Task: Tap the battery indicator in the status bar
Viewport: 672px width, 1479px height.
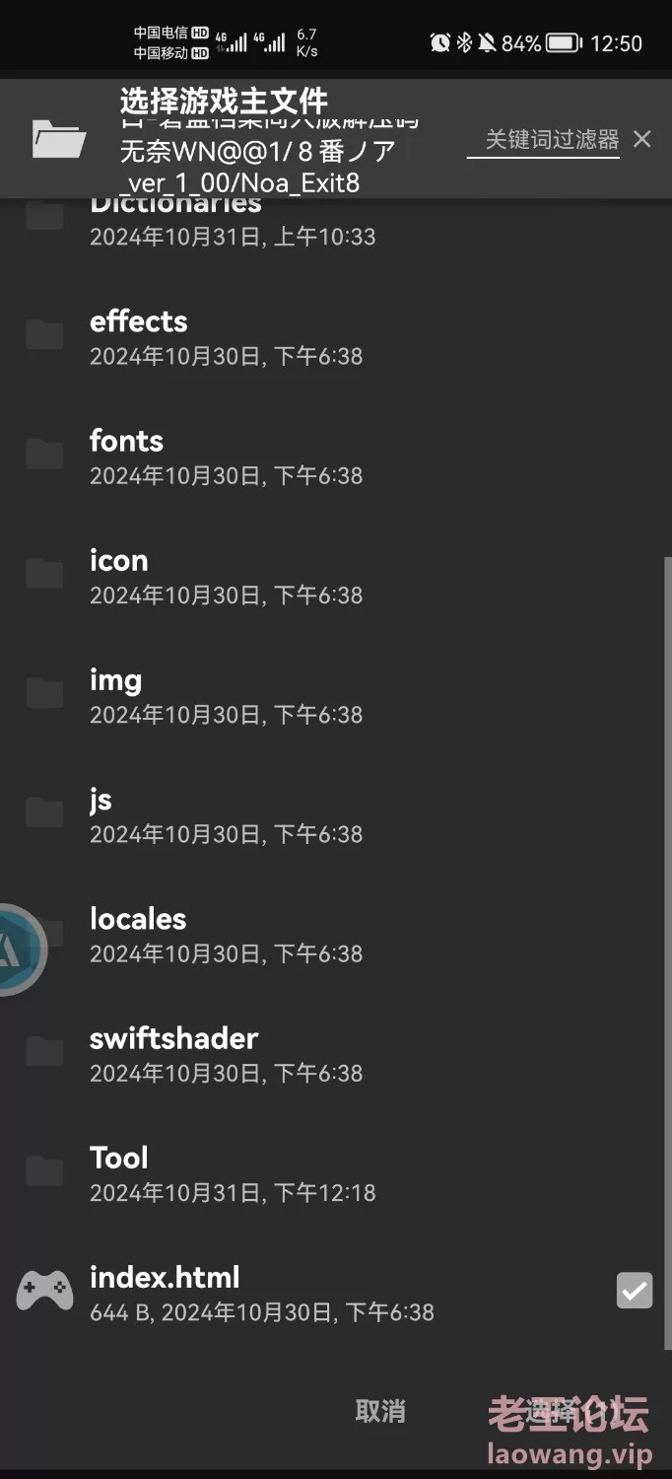Action: (x=563, y=42)
